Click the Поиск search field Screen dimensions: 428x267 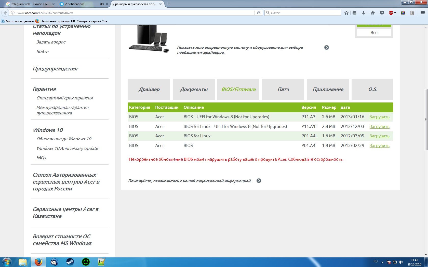[x=303, y=13]
